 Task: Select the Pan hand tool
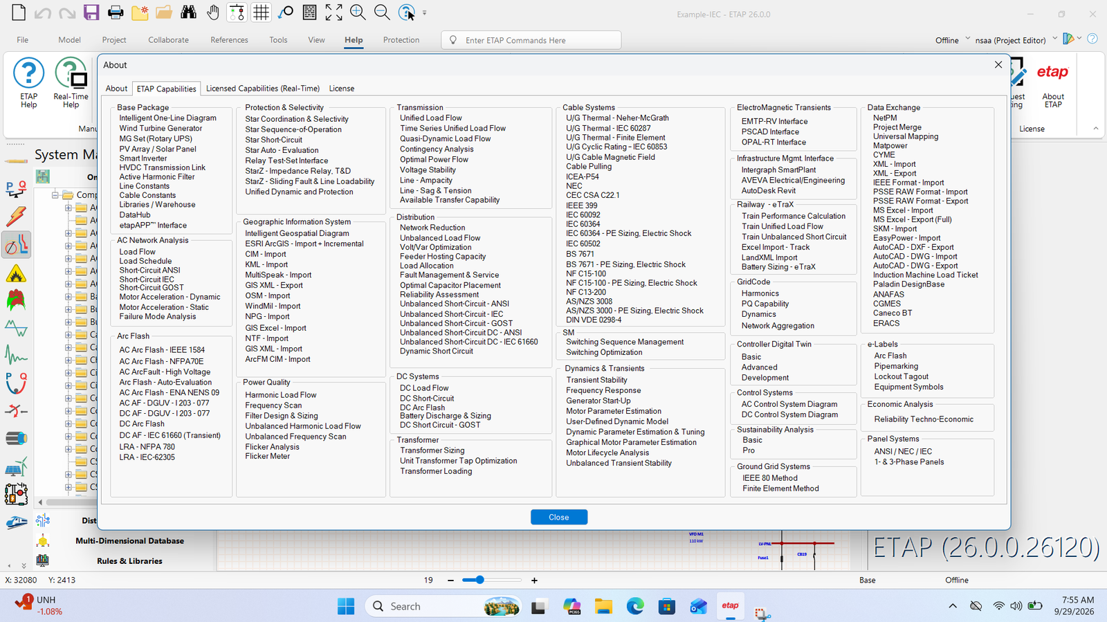(213, 12)
